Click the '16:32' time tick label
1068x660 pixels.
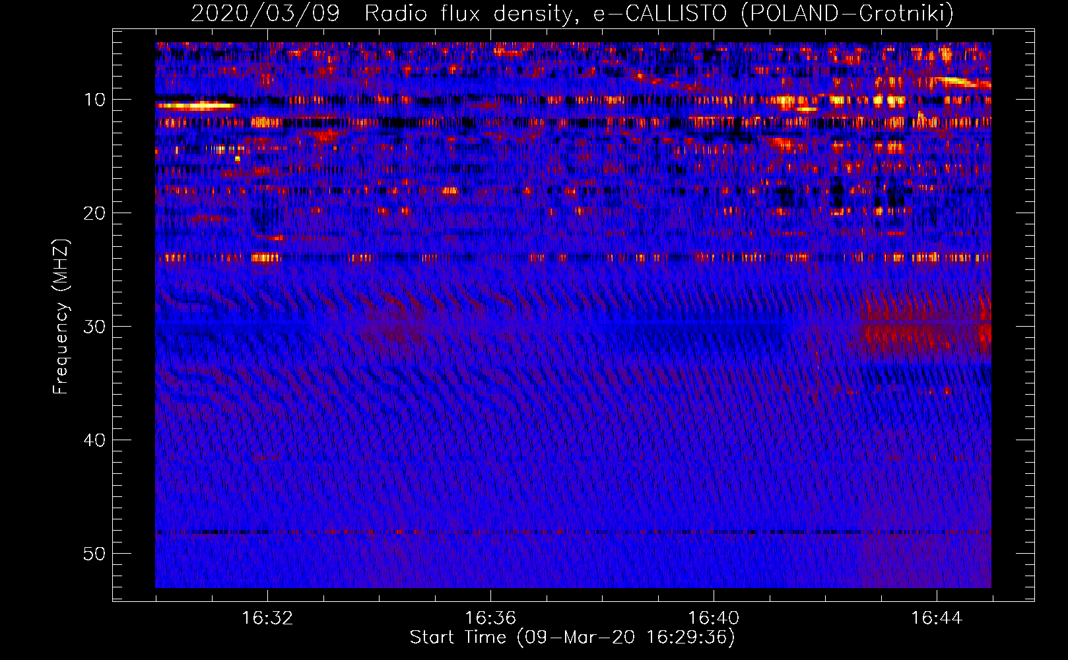[267, 618]
